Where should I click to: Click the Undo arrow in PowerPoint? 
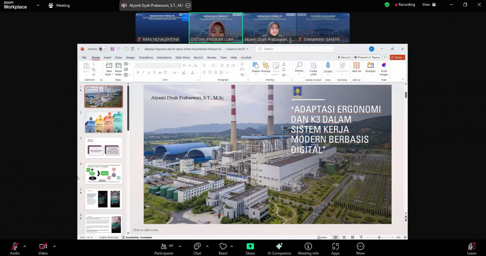click(x=118, y=49)
